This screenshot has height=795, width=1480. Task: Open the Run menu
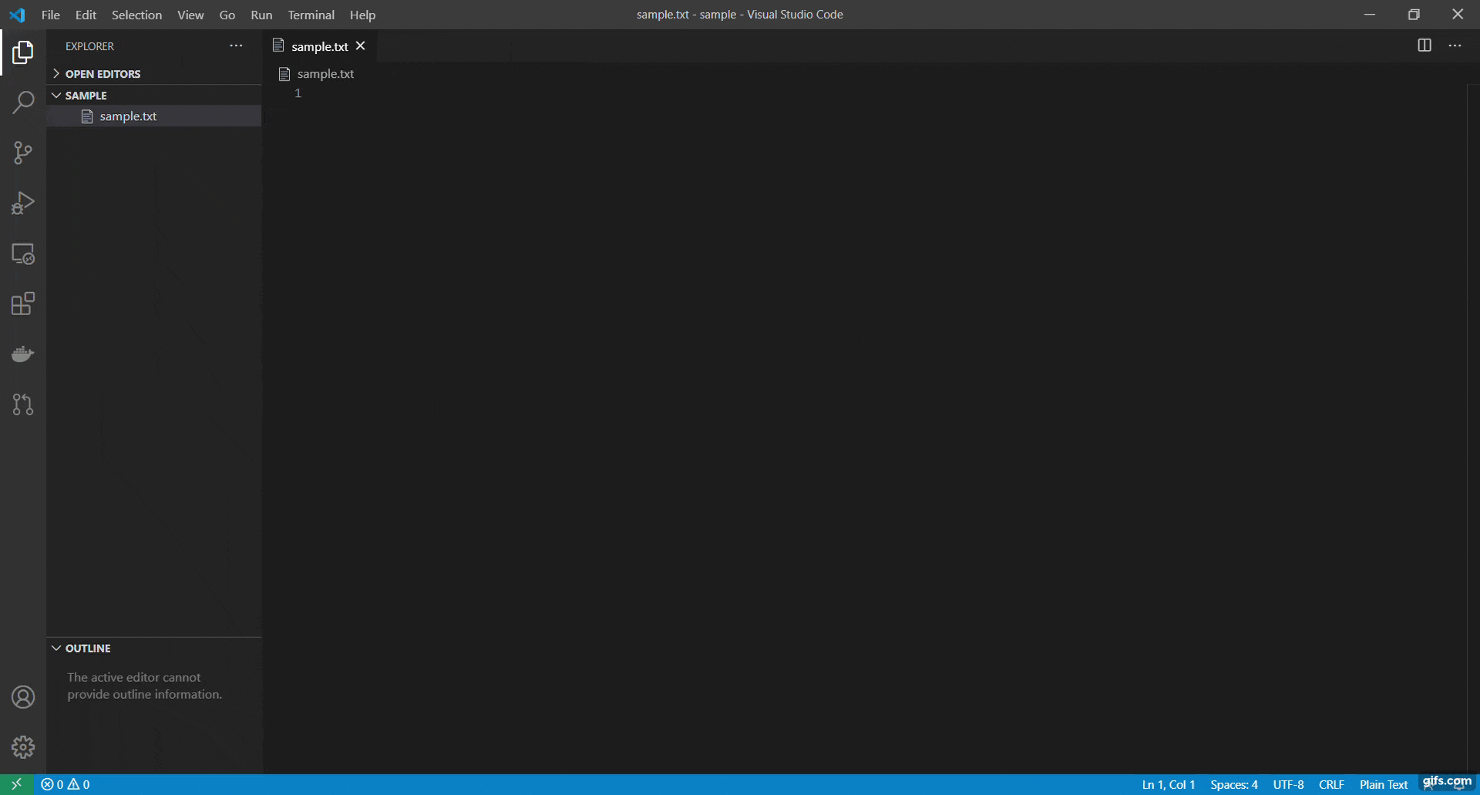coord(261,15)
